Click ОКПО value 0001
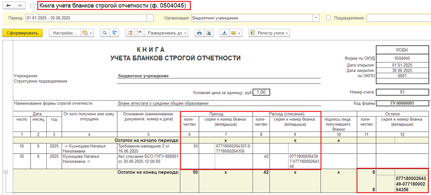 [402, 76]
